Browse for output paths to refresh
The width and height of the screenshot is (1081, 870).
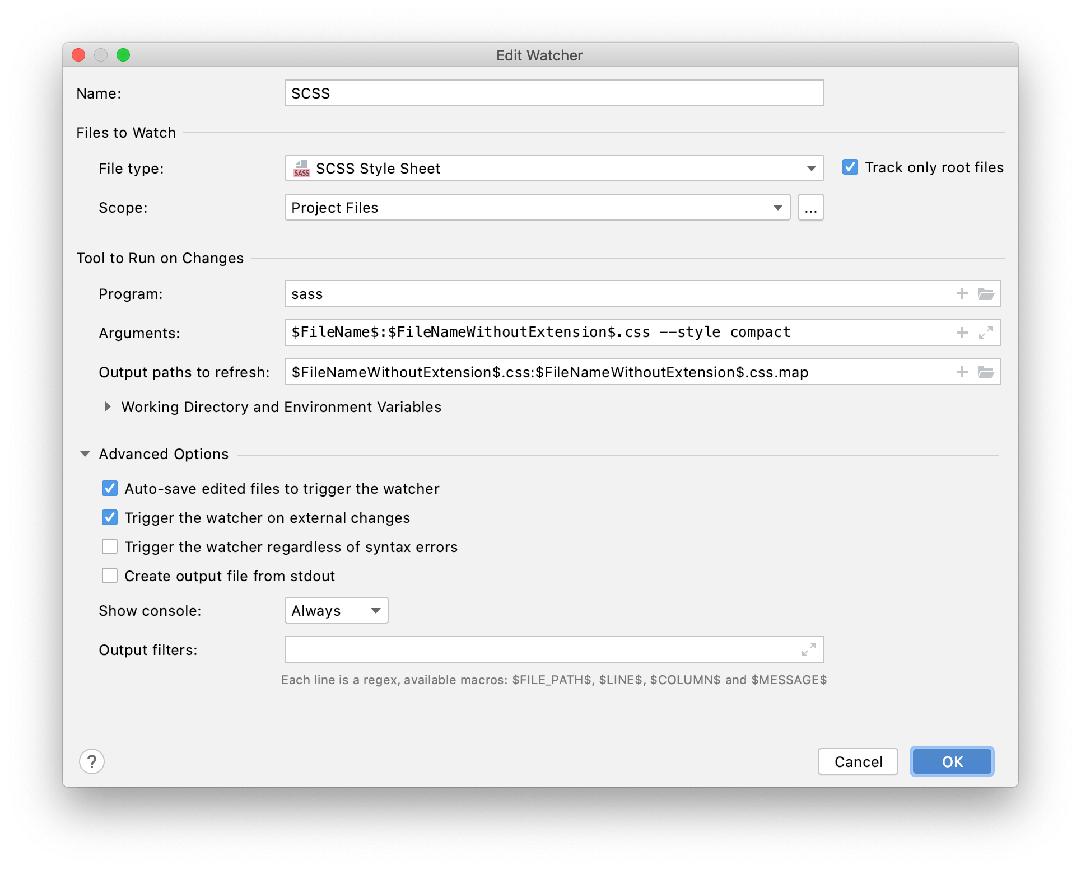pyautogui.click(x=987, y=372)
